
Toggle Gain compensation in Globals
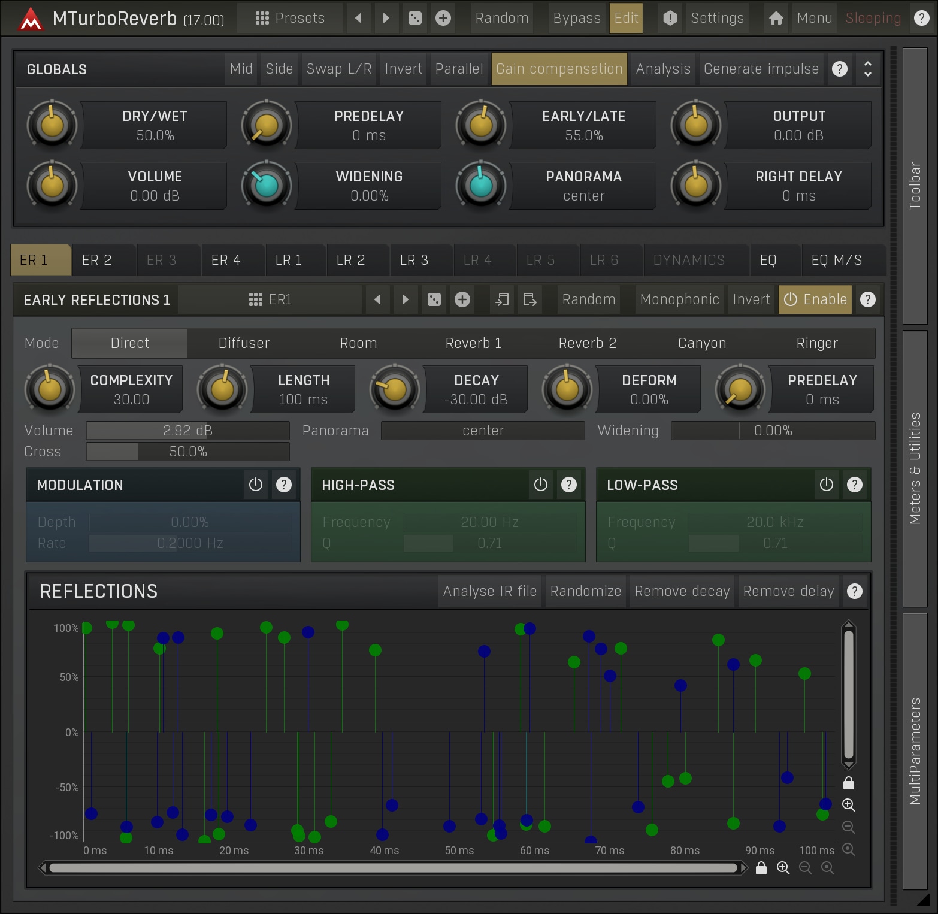[559, 69]
